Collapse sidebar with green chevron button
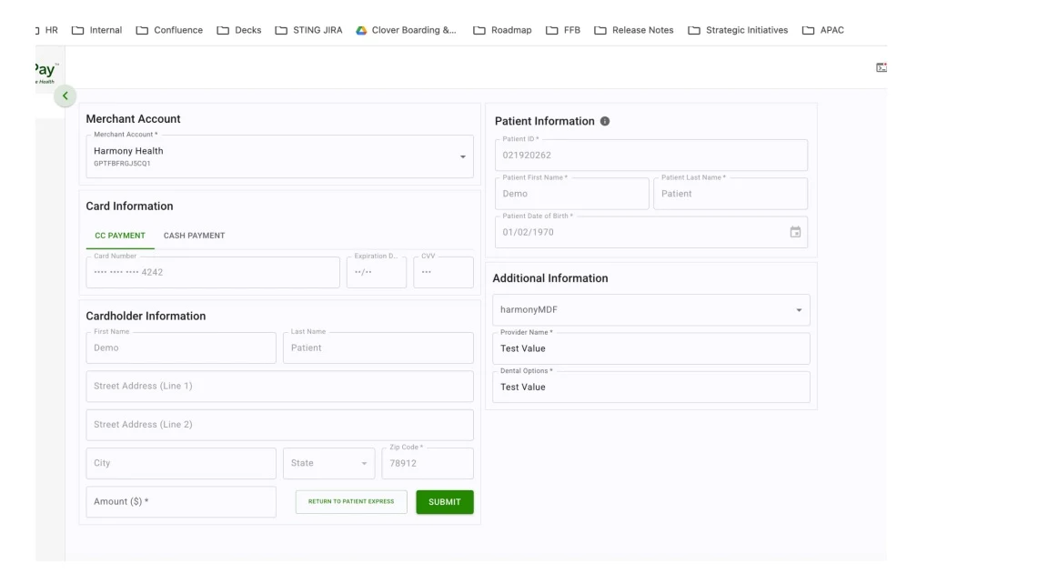The image size is (1048, 584). [x=65, y=96]
